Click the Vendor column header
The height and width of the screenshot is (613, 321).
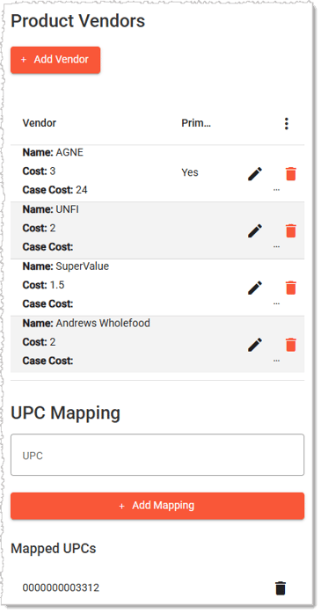(x=40, y=123)
